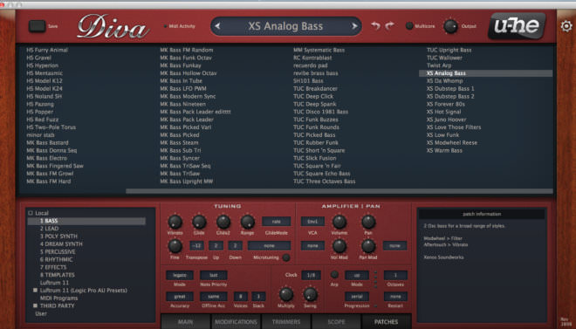This screenshot has height=329, width=576.
Task: Open the XS Analog Bass patch display
Action: 285,26
